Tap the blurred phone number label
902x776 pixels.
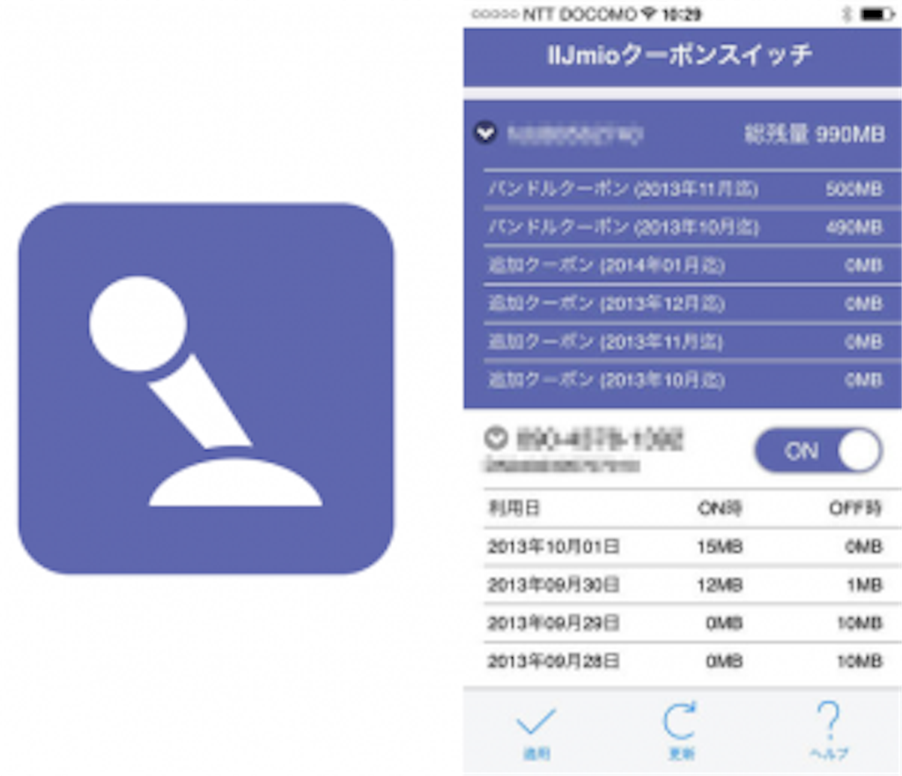pos(599,440)
